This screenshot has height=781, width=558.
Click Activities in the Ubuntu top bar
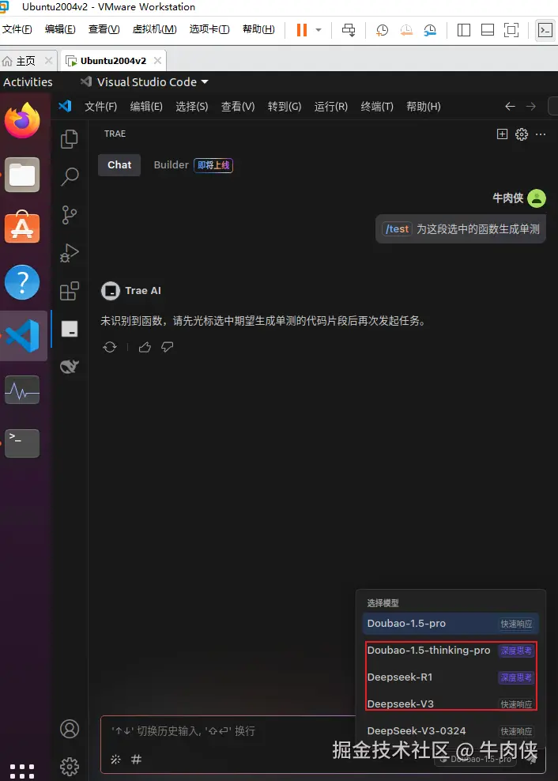click(28, 82)
